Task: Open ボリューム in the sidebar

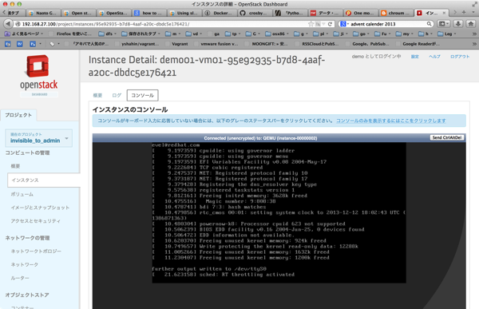Action: pyautogui.click(x=22, y=194)
